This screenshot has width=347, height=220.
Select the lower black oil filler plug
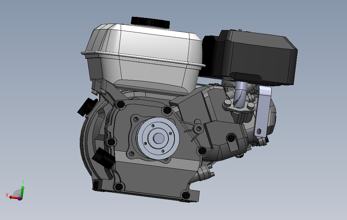[x=103, y=158]
